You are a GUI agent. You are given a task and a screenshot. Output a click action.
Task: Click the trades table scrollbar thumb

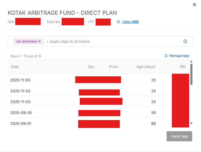(x=191, y=74)
